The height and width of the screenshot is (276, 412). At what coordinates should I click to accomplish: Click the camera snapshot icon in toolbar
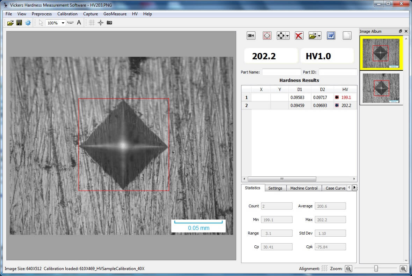(109, 23)
